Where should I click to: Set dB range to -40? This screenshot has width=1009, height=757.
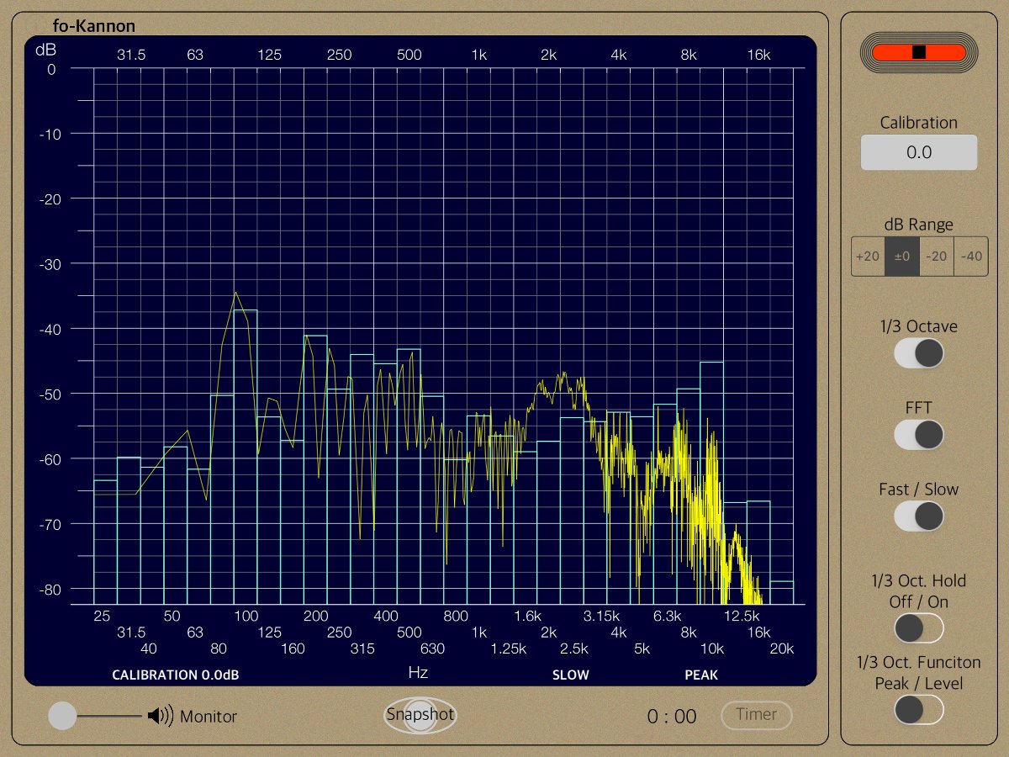pyautogui.click(x=971, y=257)
